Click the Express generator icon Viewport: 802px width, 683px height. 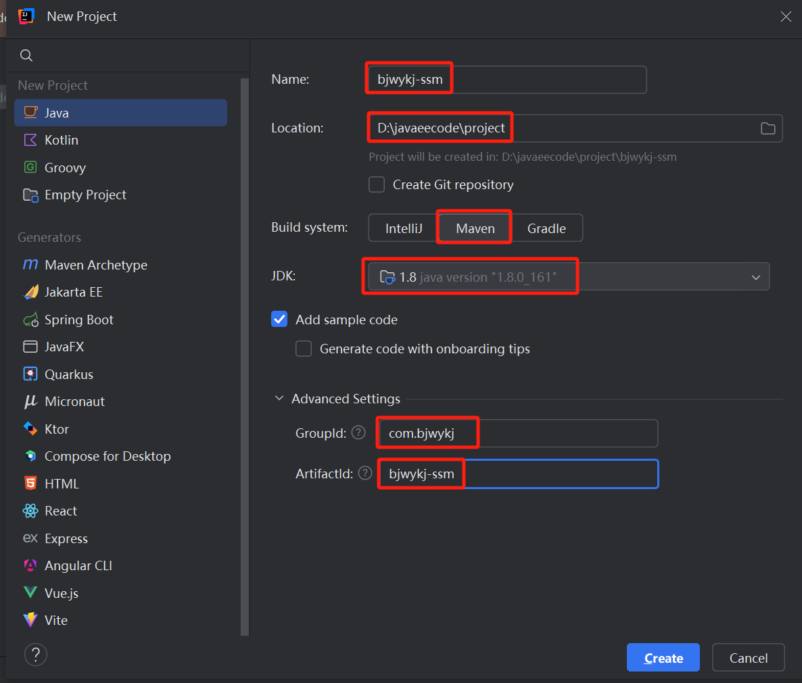click(30, 538)
